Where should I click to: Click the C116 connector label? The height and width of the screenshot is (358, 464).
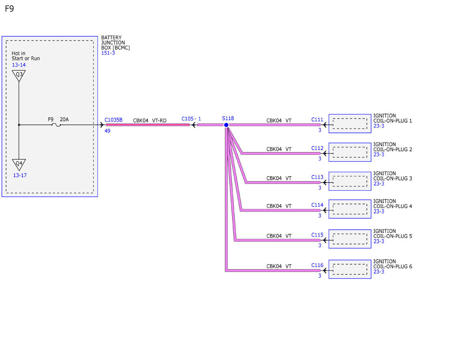point(317,265)
